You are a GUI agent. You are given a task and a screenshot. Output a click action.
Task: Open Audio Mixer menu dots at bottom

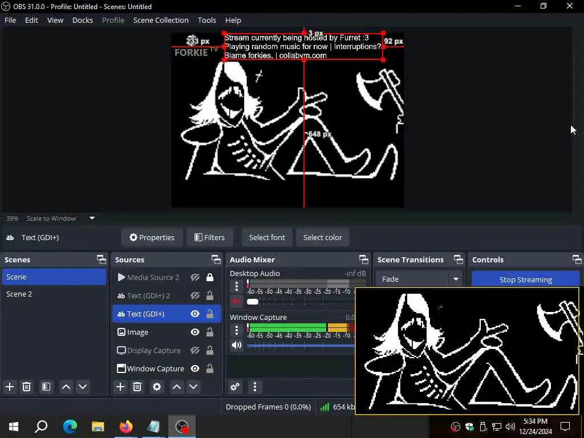tap(255, 387)
